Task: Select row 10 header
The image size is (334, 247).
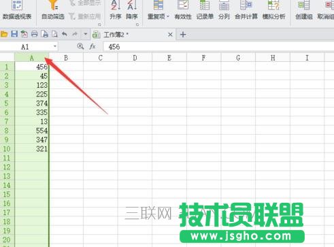Action: pyautogui.click(x=7, y=149)
